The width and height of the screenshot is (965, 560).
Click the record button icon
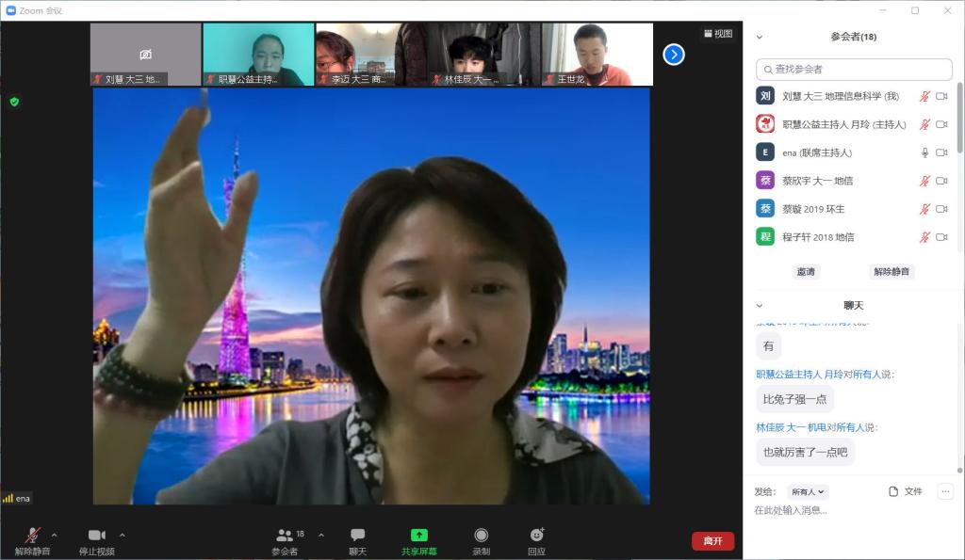[x=481, y=535]
